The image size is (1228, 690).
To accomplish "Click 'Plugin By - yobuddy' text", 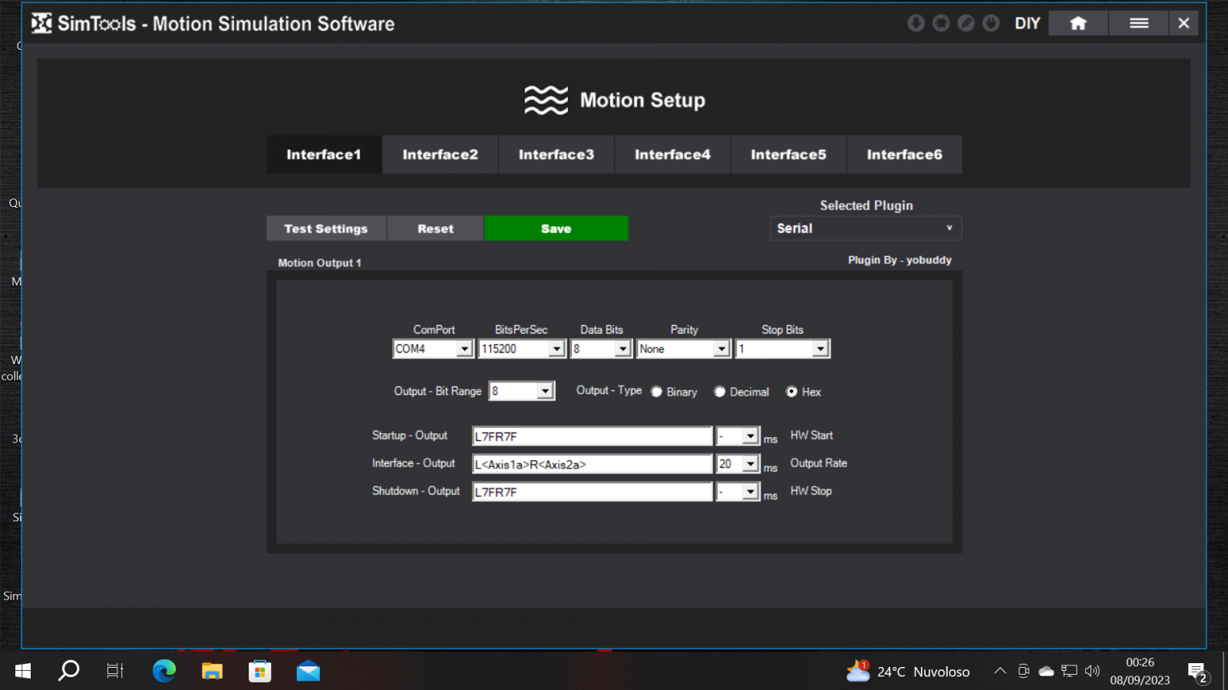I will click(900, 260).
